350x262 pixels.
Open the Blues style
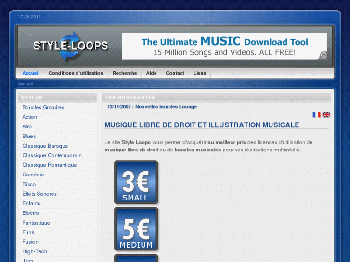pos(29,136)
